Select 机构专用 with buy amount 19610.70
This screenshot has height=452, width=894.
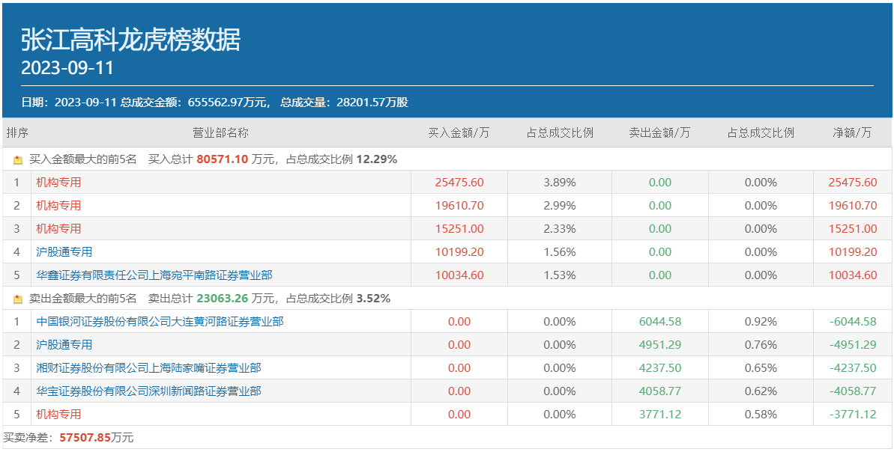(x=58, y=206)
